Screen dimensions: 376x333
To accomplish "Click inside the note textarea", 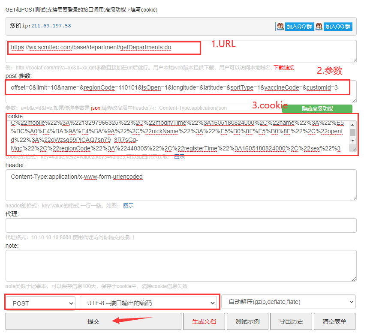I will point(181,266).
